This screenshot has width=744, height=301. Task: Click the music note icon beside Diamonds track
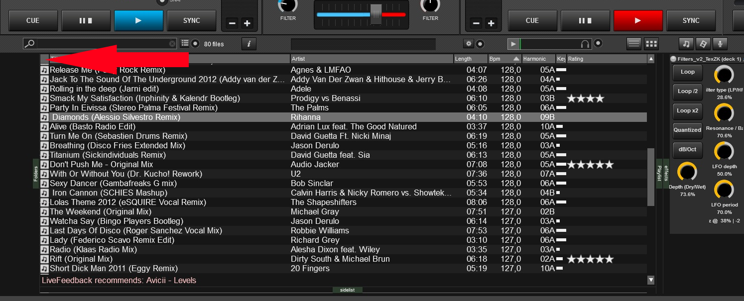point(44,117)
